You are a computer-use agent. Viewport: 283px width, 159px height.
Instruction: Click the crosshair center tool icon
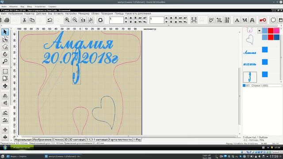[5, 130]
